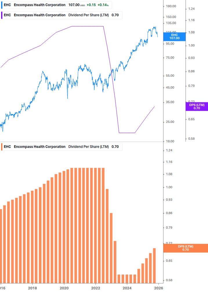Screen dimensions: 208x292
Task: Select the purple Dividend Per Share (LTM) legend
Action: [x=62, y=15]
